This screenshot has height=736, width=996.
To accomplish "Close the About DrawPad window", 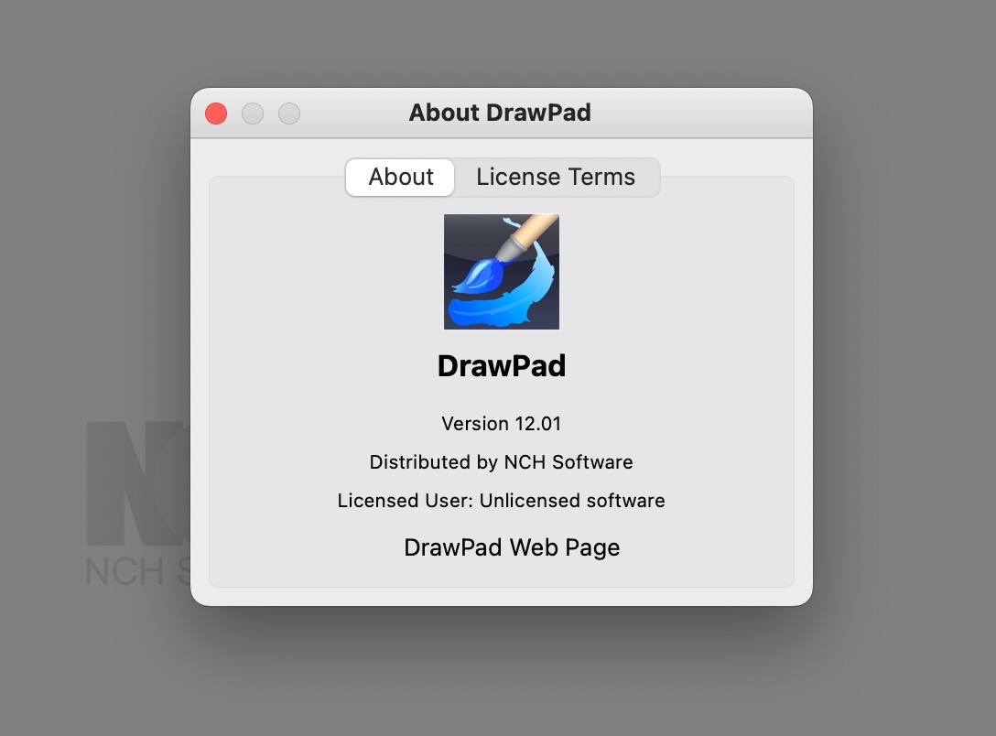I will pos(216,114).
